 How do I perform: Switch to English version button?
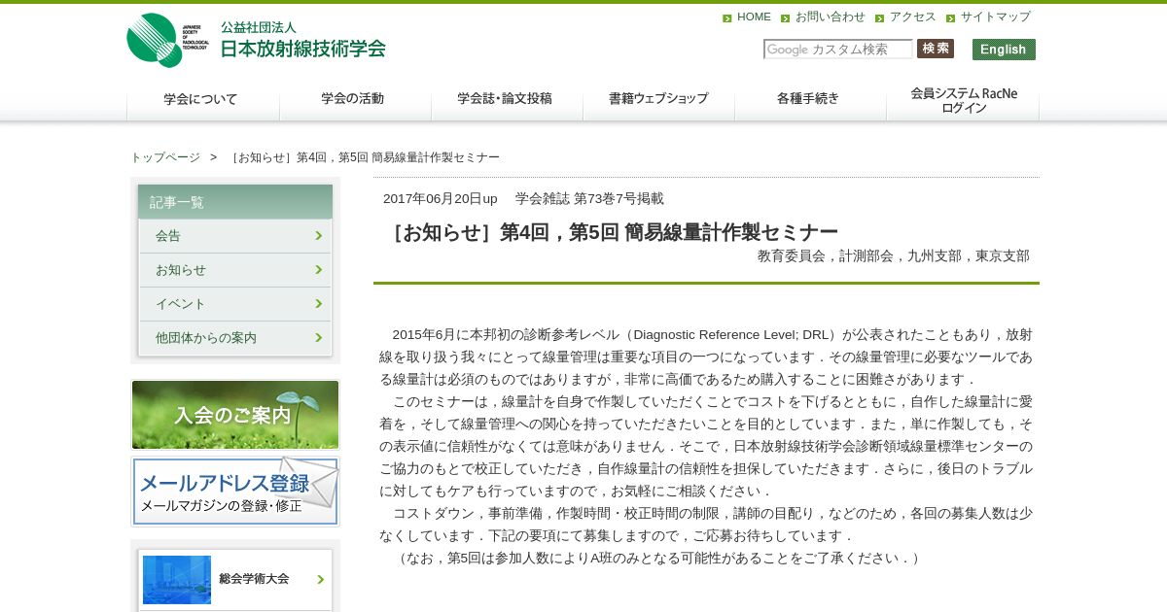point(1004,50)
